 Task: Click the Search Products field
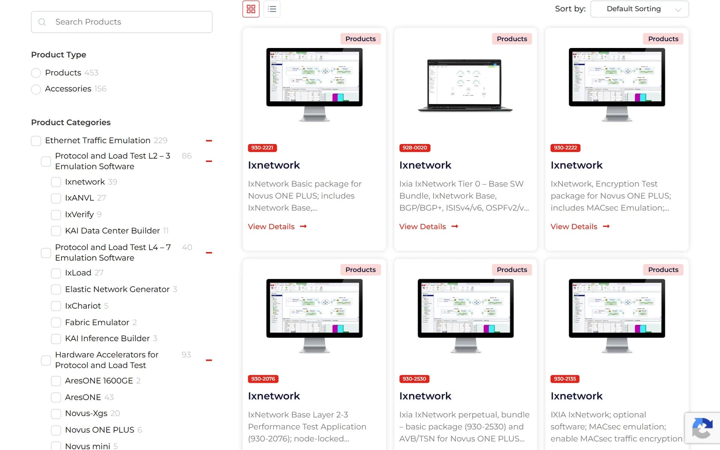tap(122, 22)
